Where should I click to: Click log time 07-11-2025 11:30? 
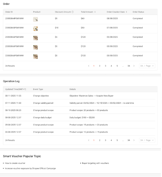(13, 103)
